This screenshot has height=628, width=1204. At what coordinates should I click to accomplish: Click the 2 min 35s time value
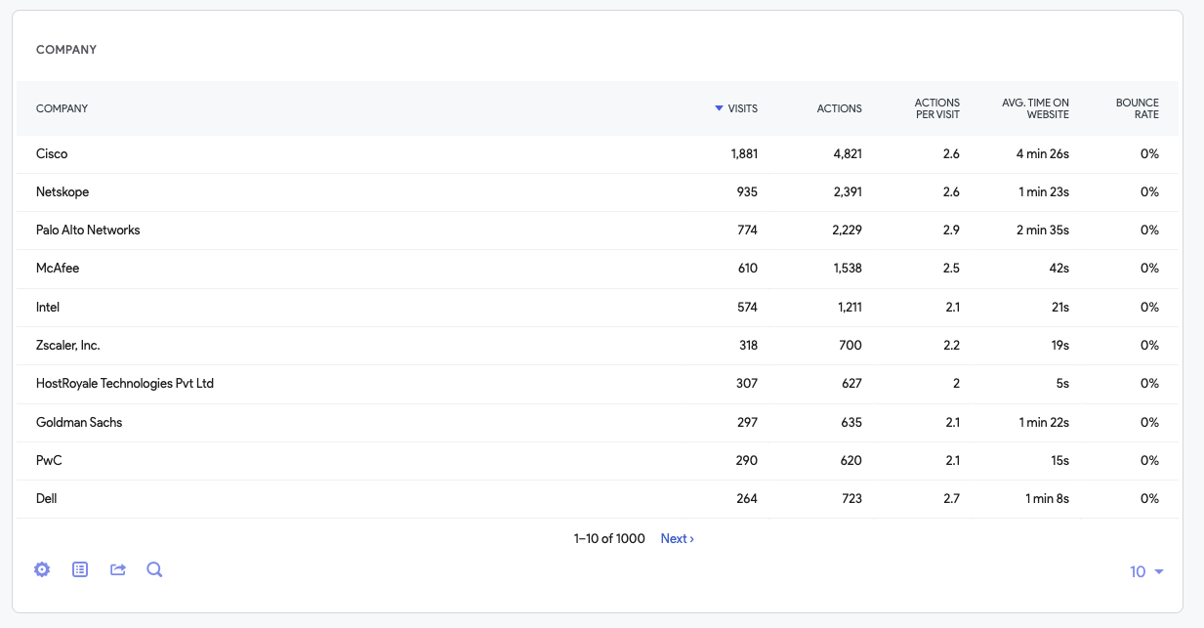[x=1042, y=230]
